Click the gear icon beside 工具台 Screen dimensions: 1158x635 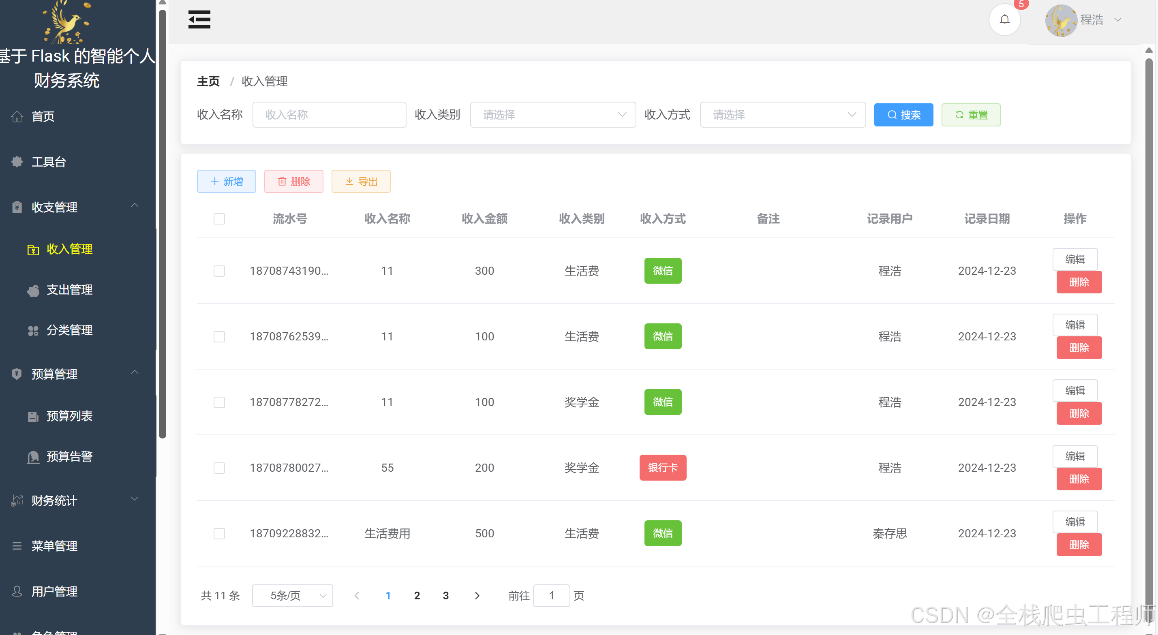tap(17, 162)
